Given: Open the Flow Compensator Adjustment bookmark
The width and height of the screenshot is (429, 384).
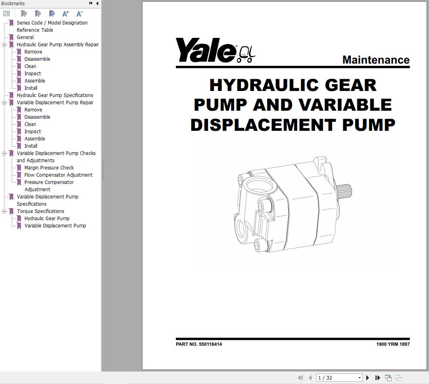Looking at the screenshot, I should 58,175.
